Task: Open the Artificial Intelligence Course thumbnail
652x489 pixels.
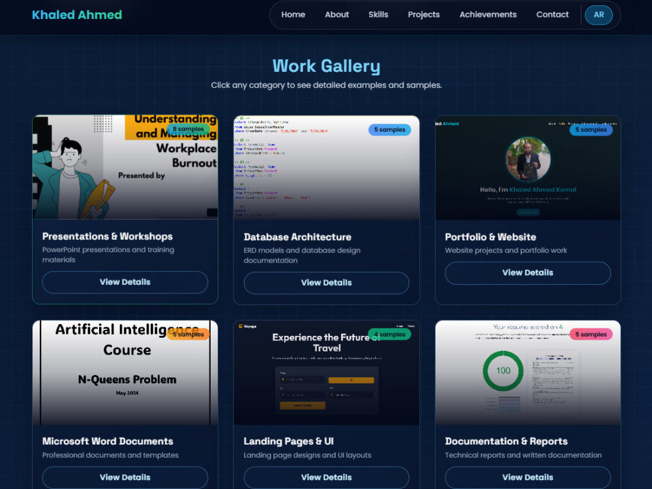Action: [x=125, y=372]
